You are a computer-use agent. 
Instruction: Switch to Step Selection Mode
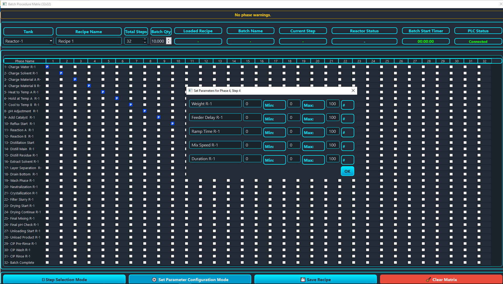64,280
